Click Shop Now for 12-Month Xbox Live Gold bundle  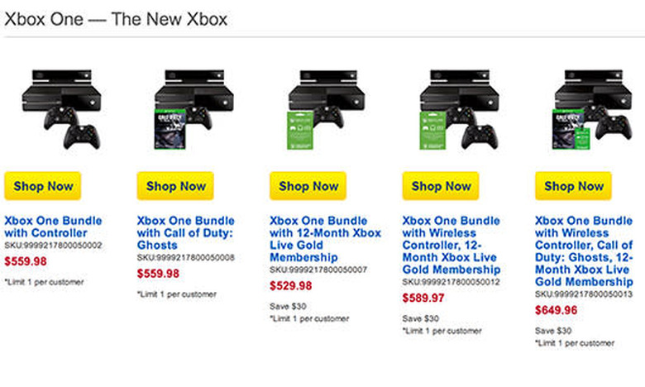click(308, 186)
